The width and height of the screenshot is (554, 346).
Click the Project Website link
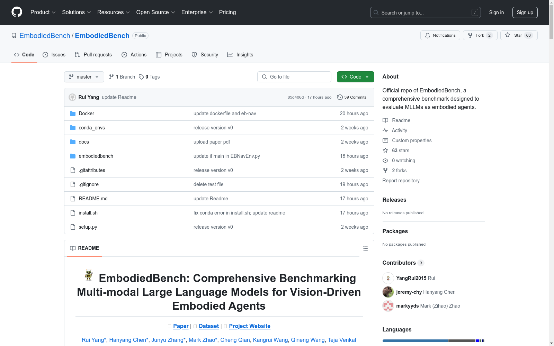pos(250,326)
